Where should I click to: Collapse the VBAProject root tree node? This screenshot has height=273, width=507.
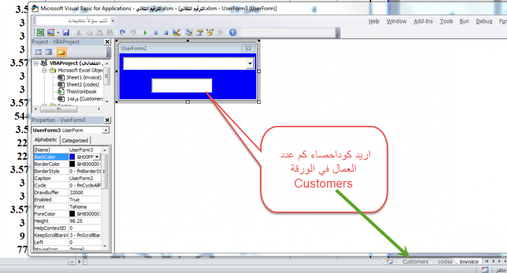36,63
